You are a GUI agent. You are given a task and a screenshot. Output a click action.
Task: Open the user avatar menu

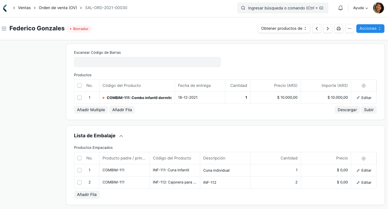click(379, 8)
